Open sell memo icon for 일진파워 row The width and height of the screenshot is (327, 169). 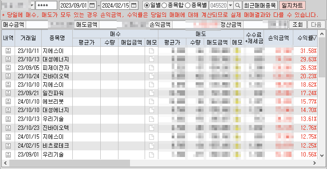point(237,93)
